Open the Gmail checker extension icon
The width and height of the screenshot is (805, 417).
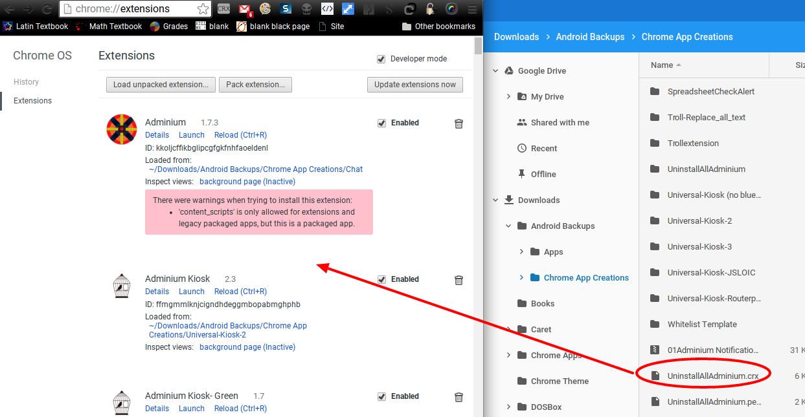click(245, 10)
